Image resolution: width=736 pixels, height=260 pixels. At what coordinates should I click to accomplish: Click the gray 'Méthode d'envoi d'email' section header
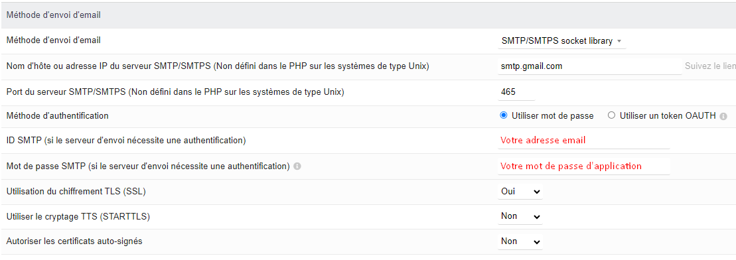point(368,15)
